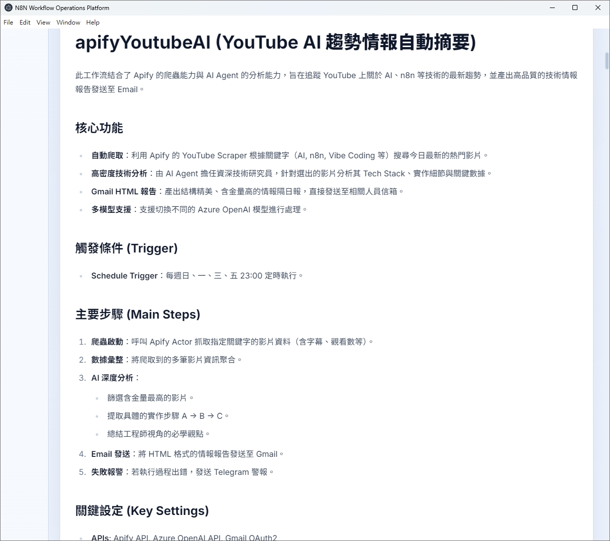This screenshot has width=610, height=541.
Task: Open the Edit menu
Action: point(25,22)
